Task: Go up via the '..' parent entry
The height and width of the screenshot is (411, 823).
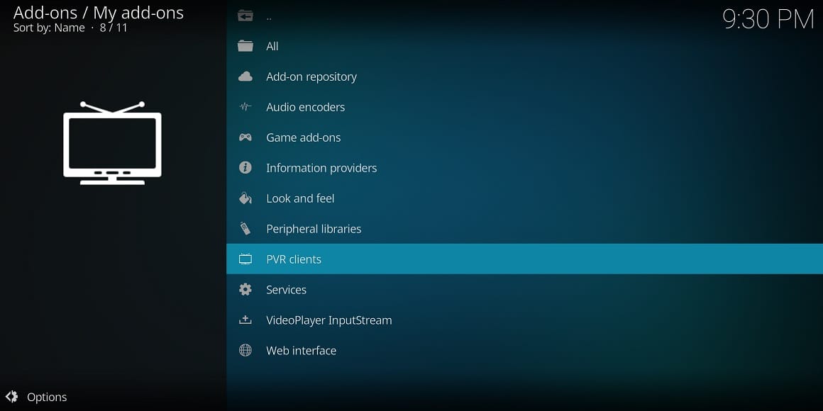Action: (269, 16)
